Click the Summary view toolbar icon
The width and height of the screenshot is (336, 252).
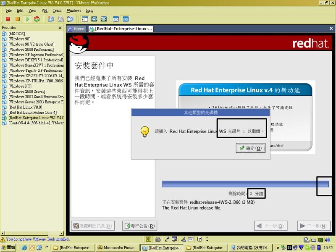click(x=116, y=19)
